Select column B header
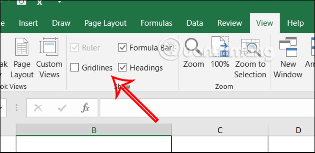 (x=94, y=130)
